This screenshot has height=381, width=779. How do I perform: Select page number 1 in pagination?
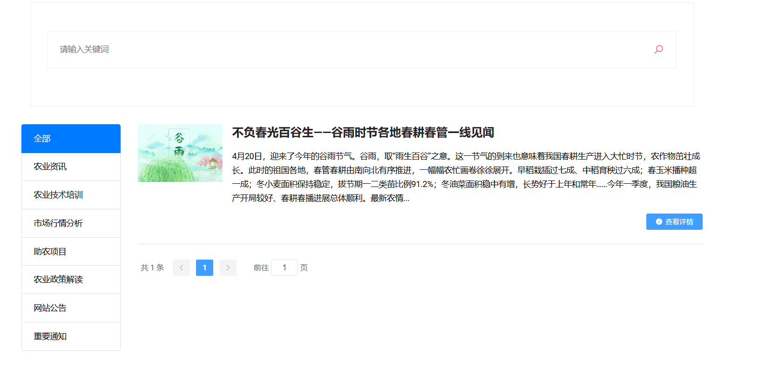point(204,267)
